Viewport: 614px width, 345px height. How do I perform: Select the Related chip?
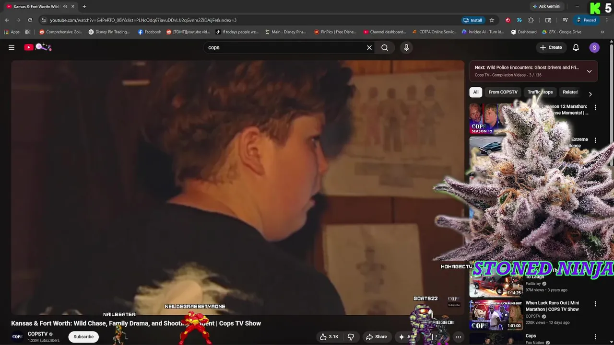click(570, 92)
